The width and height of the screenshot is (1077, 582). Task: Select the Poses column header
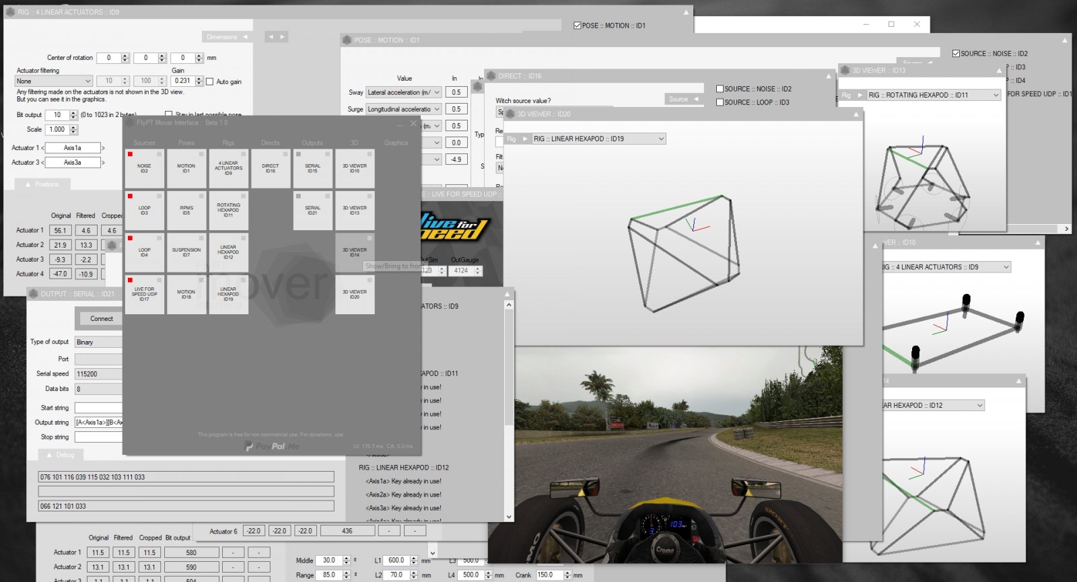(x=186, y=143)
